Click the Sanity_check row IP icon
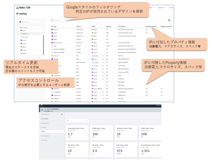This screenshot has width=212, height=167. tap(52, 43)
